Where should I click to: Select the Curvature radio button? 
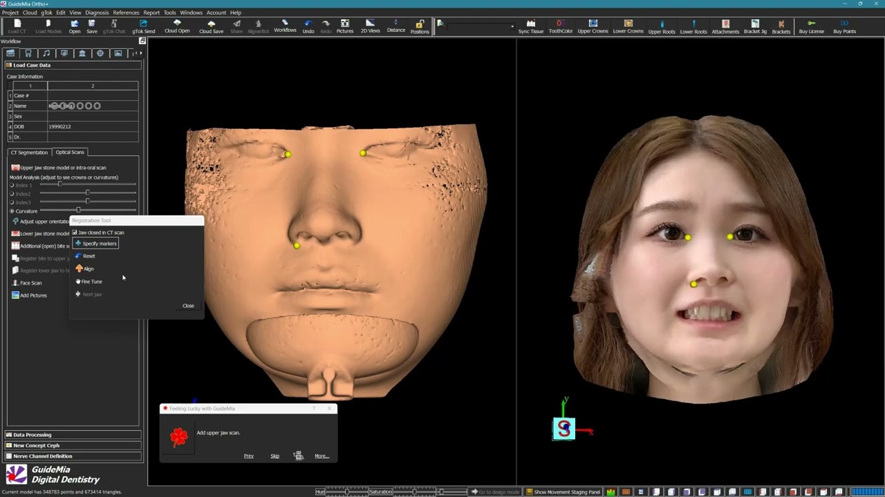(12, 211)
